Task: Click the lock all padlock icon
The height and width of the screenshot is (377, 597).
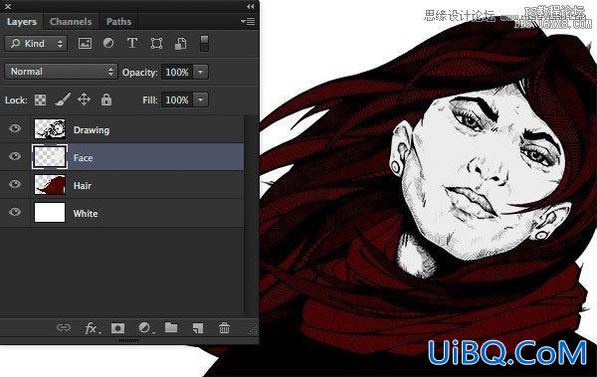Action: (106, 99)
